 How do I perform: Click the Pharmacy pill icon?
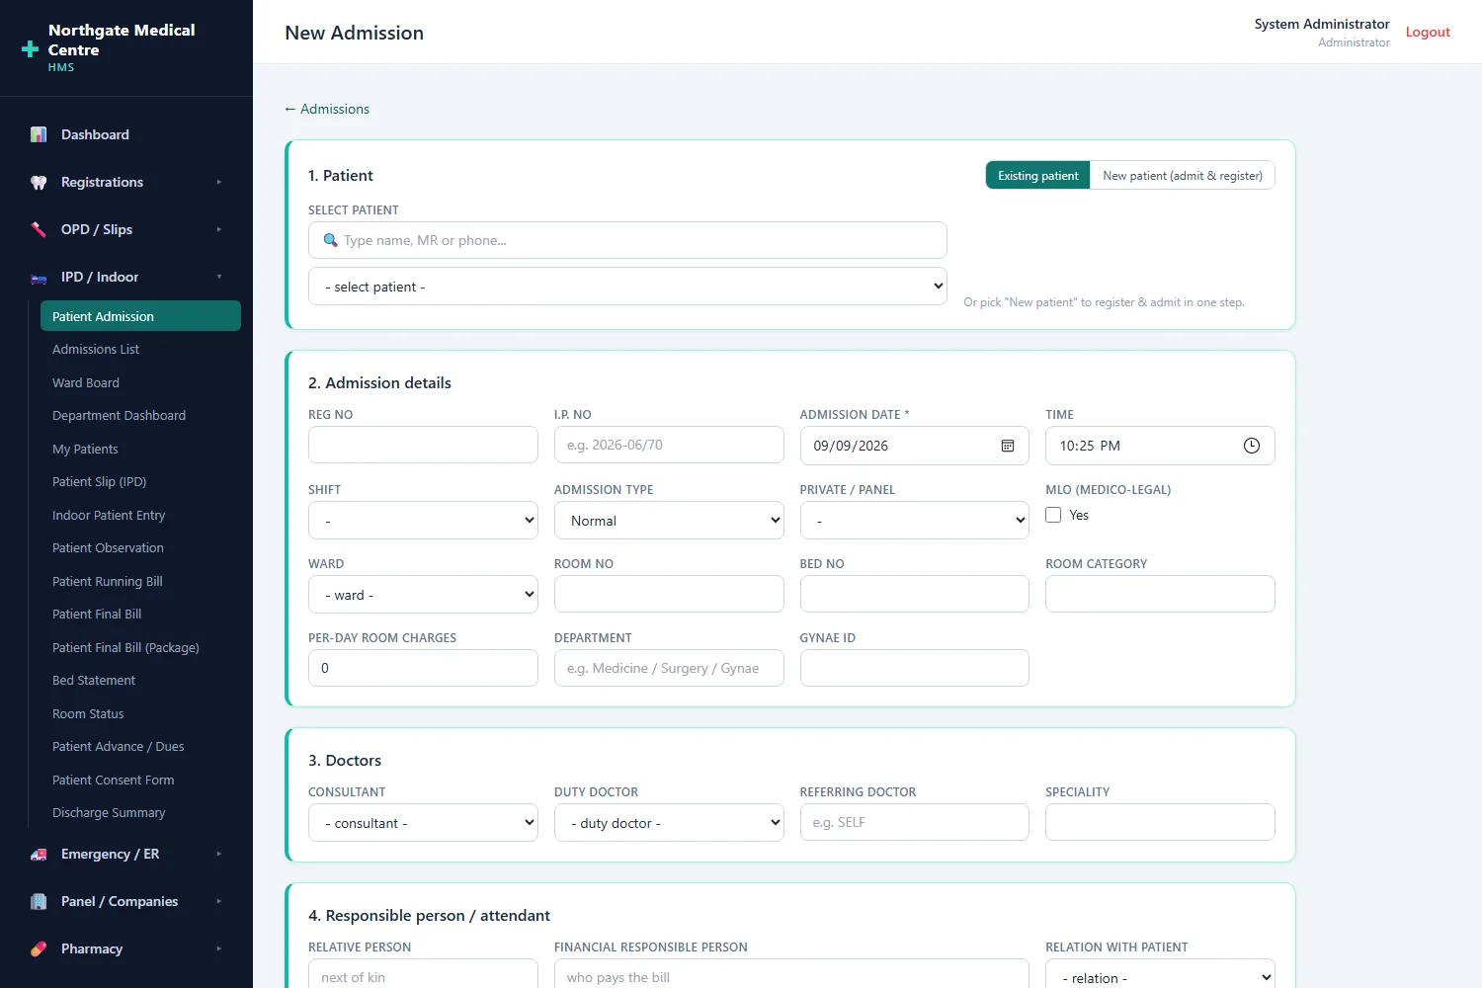(39, 949)
